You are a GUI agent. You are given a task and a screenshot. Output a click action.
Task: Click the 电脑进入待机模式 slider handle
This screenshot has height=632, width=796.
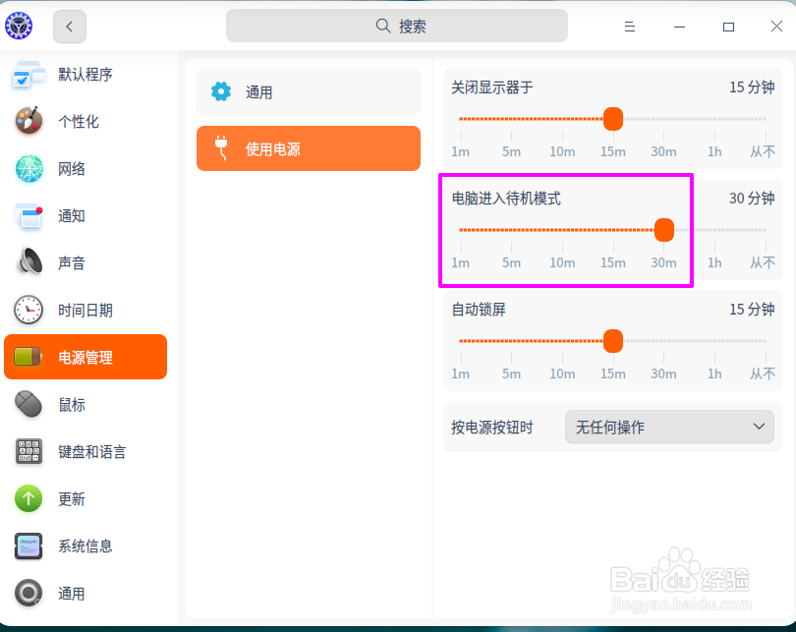click(664, 230)
